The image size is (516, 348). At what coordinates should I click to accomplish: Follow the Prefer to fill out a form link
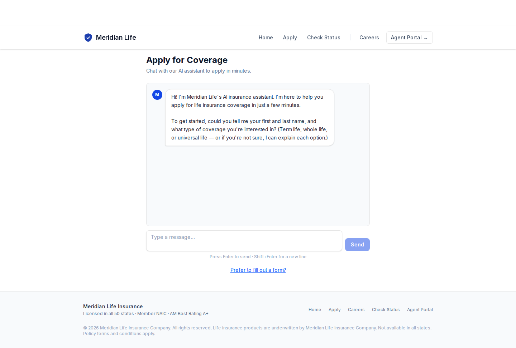point(258,270)
